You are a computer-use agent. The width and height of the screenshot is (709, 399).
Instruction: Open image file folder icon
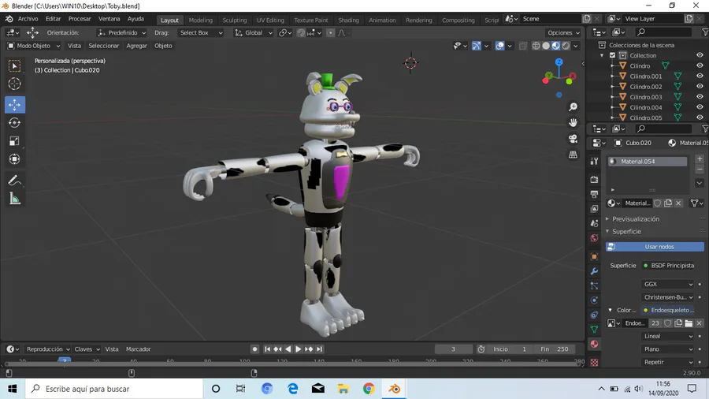[x=689, y=323]
